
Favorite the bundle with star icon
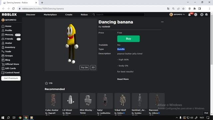tap(47, 83)
